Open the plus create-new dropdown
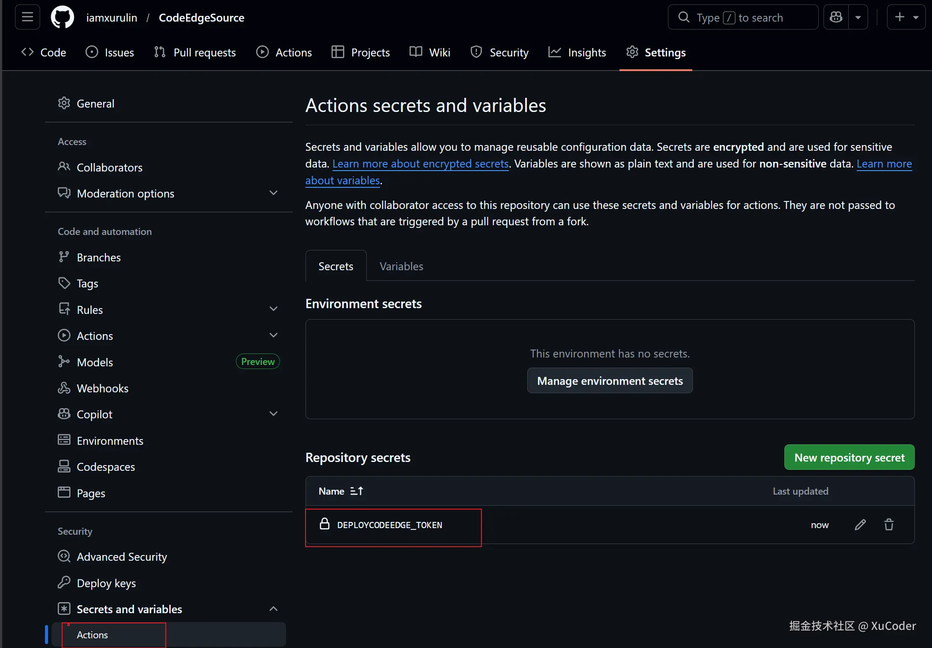The height and width of the screenshot is (648, 932). click(x=906, y=17)
